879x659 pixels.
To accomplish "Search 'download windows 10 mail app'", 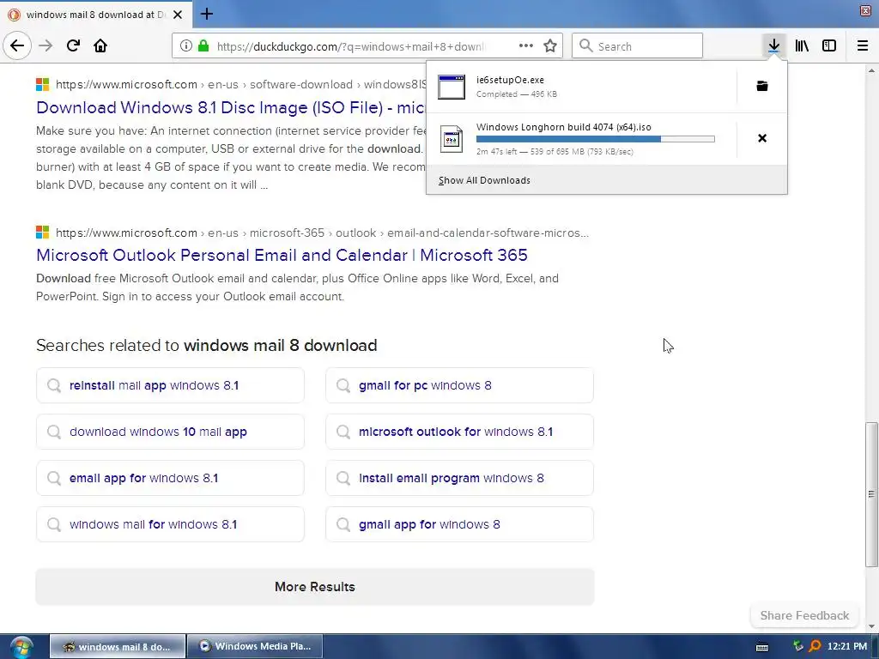I will coord(170,432).
